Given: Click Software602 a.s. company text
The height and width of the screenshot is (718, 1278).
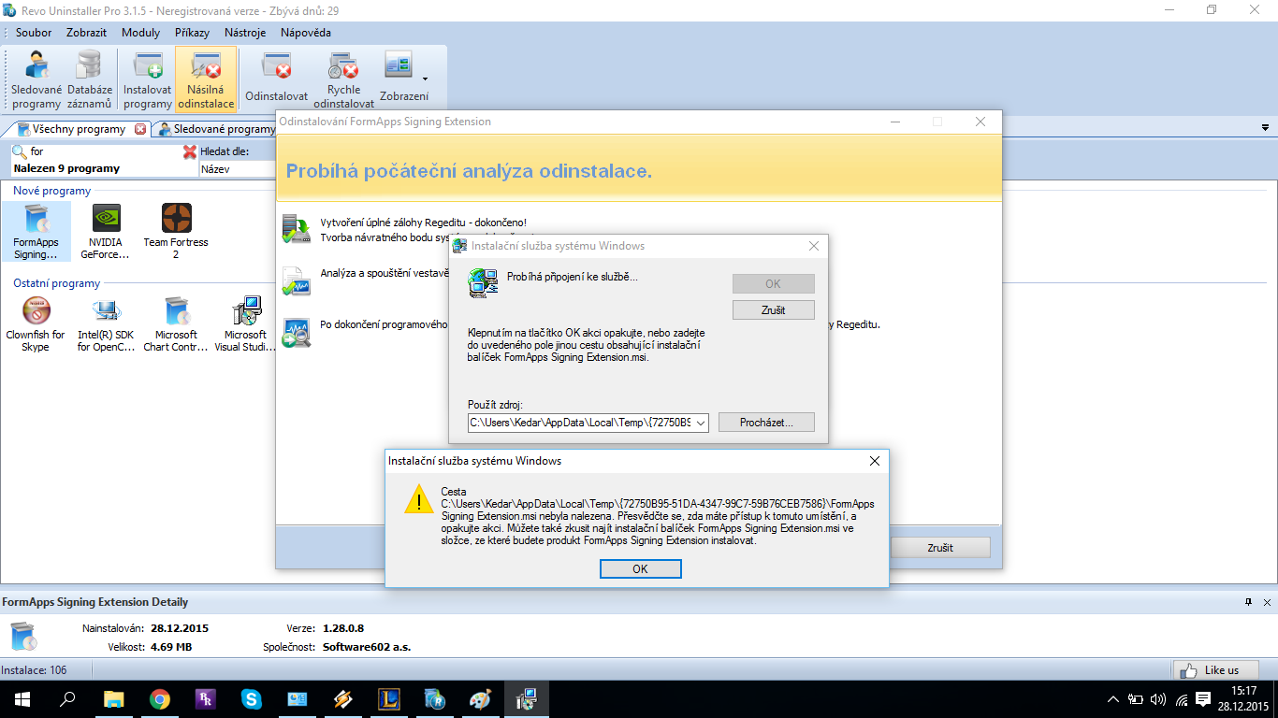Looking at the screenshot, I should pyautogui.click(x=367, y=647).
